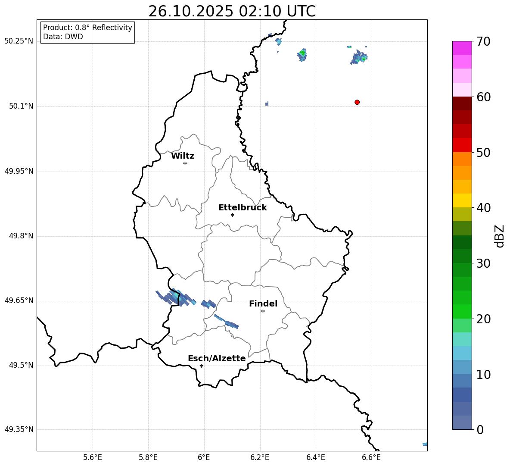Click the 6.6°E longitude label
This screenshot has width=510, height=466.
click(371, 457)
